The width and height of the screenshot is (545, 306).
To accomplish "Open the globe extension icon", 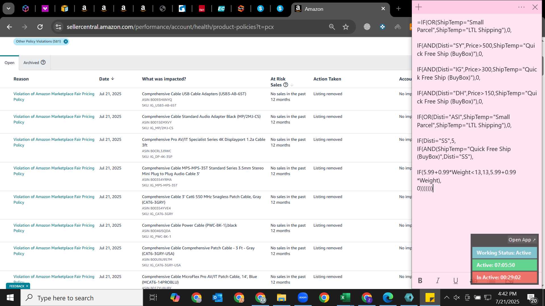I will tap(367, 27).
